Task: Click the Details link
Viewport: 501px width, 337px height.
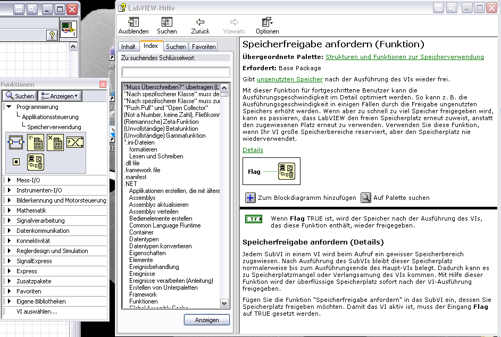Action: 253,150
